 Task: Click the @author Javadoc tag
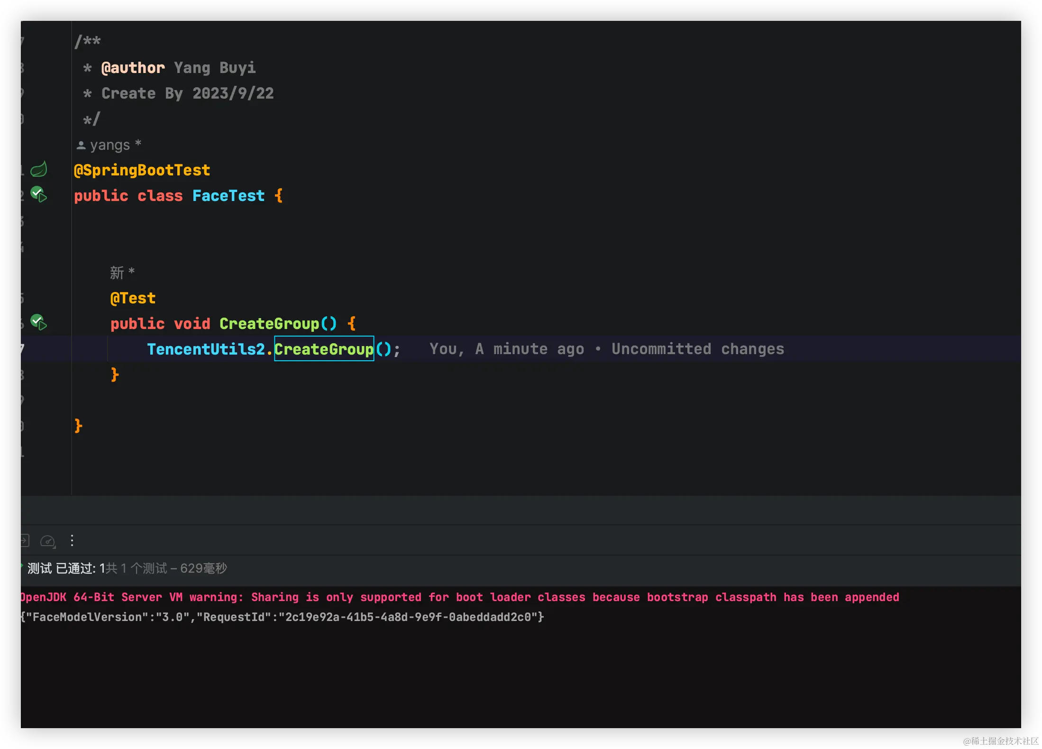point(133,68)
